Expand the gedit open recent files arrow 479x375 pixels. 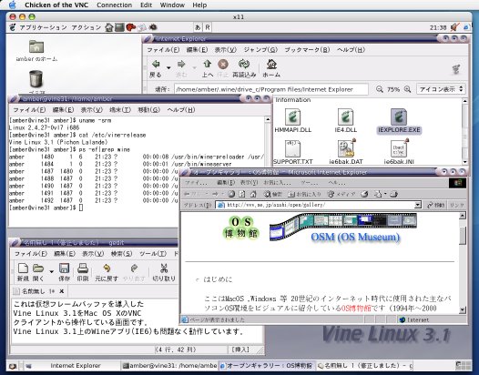[51, 271]
